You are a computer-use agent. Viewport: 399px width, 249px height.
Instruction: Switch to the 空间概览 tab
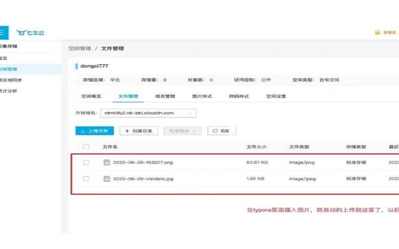click(x=91, y=96)
